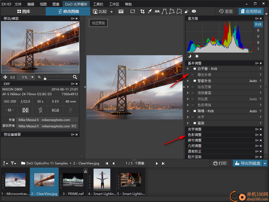Screen dimensions: 269x202
Task: Open 比较 compare dropdown arrow
Action: click(111, 12)
